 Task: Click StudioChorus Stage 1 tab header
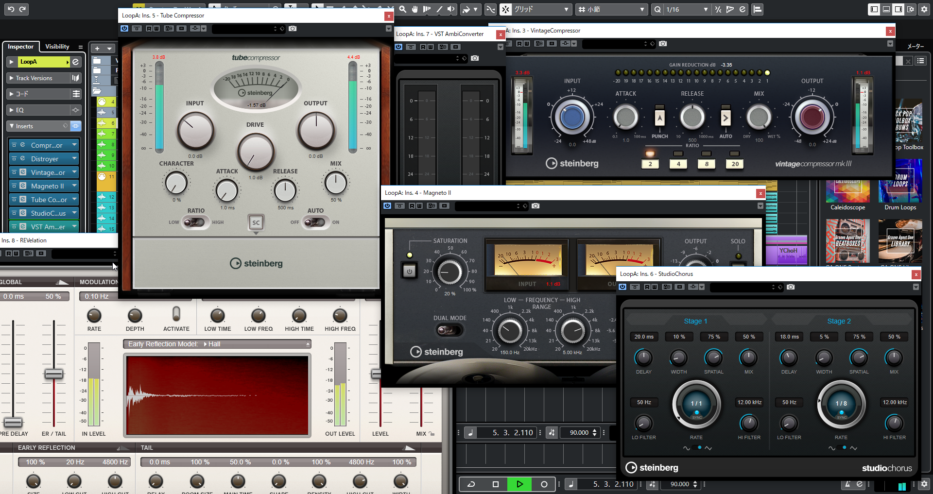coord(695,321)
